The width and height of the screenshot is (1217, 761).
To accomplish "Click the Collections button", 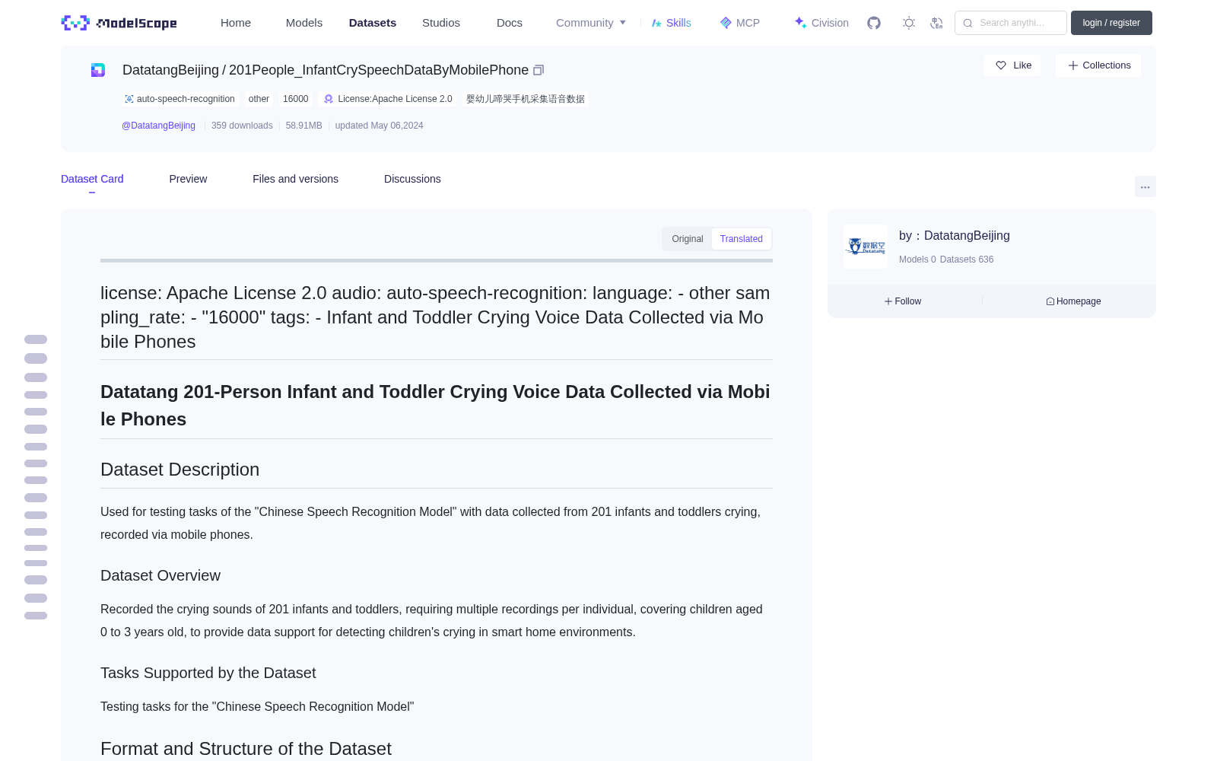I will pos(1098,65).
